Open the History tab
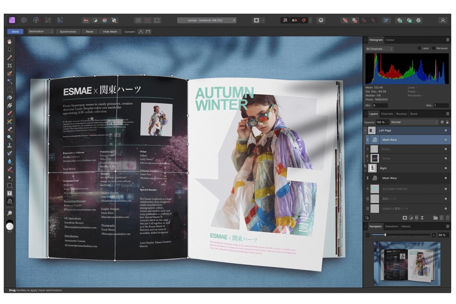This screenshot has height=304, width=456. point(406,226)
